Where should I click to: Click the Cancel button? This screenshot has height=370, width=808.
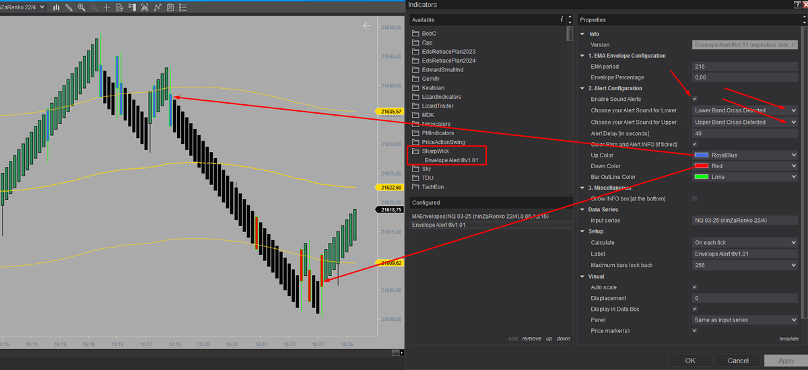[x=738, y=361]
